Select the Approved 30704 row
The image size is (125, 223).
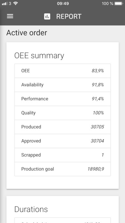(62, 141)
